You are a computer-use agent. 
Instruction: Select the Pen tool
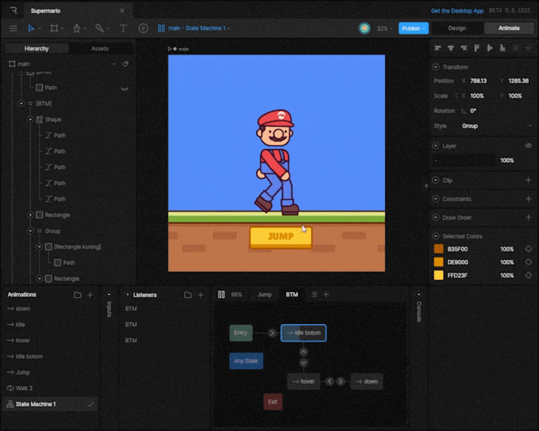(76, 28)
